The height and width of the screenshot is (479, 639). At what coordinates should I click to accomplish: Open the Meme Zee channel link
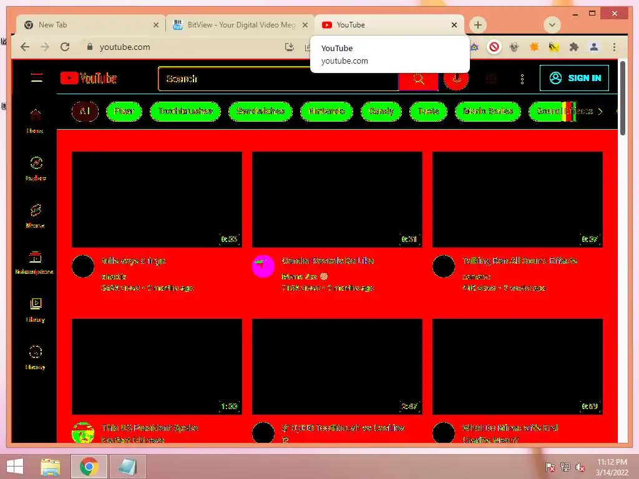click(x=300, y=276)
